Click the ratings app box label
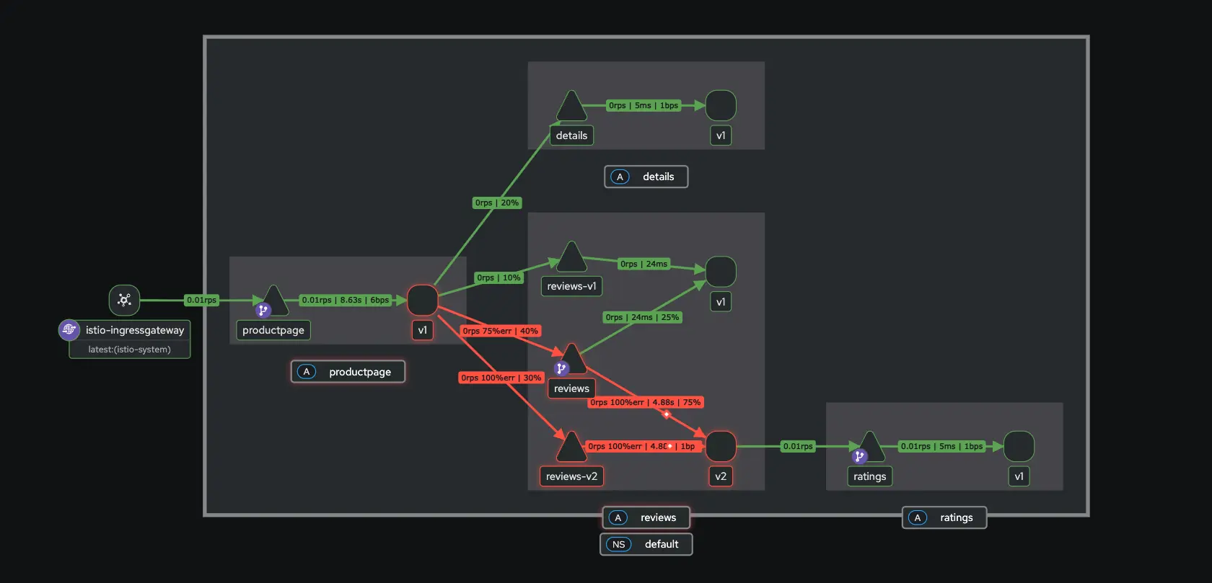 [944, 517]
